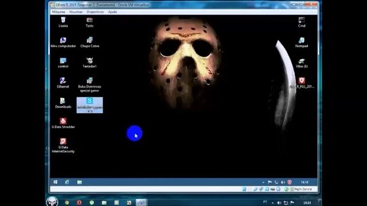Open guest Action Center flag icon
Screen dimensions: 367x206
(270, 182)
